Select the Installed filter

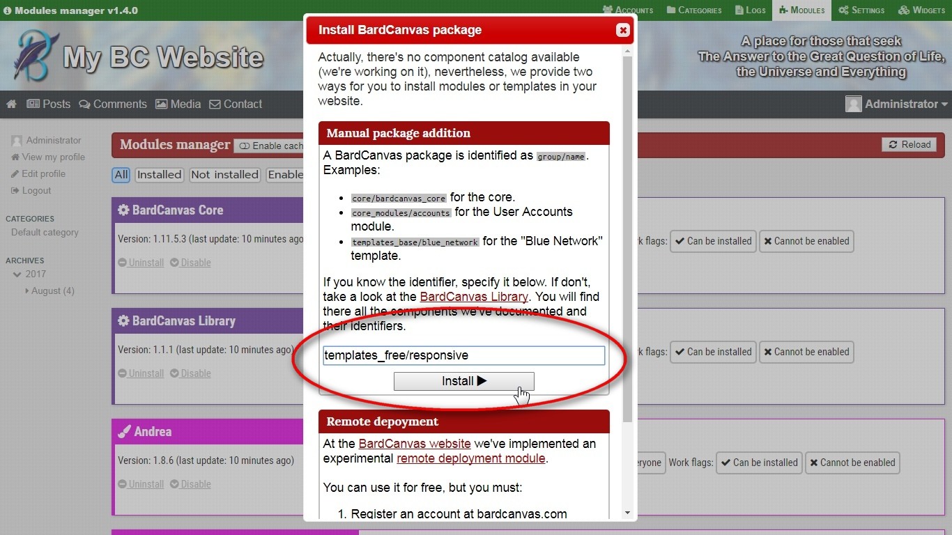coord(159,175)
